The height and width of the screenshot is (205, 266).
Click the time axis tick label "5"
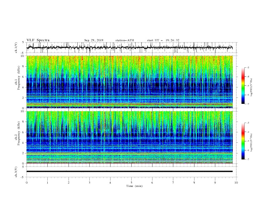coord(131,183)
